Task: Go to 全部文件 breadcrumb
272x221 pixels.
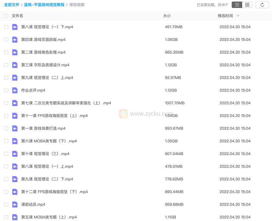Action: click(x=12, y=5)
